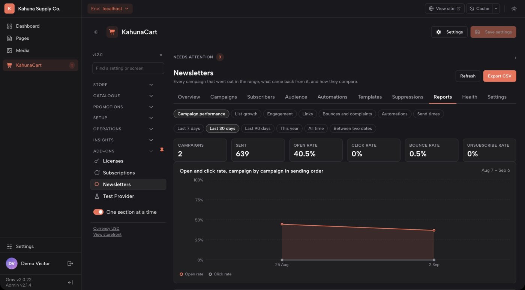This screenshot has width=525, height=290.
Task: Click the Kahuna Supply Co. logo
Action: [9, 9]
